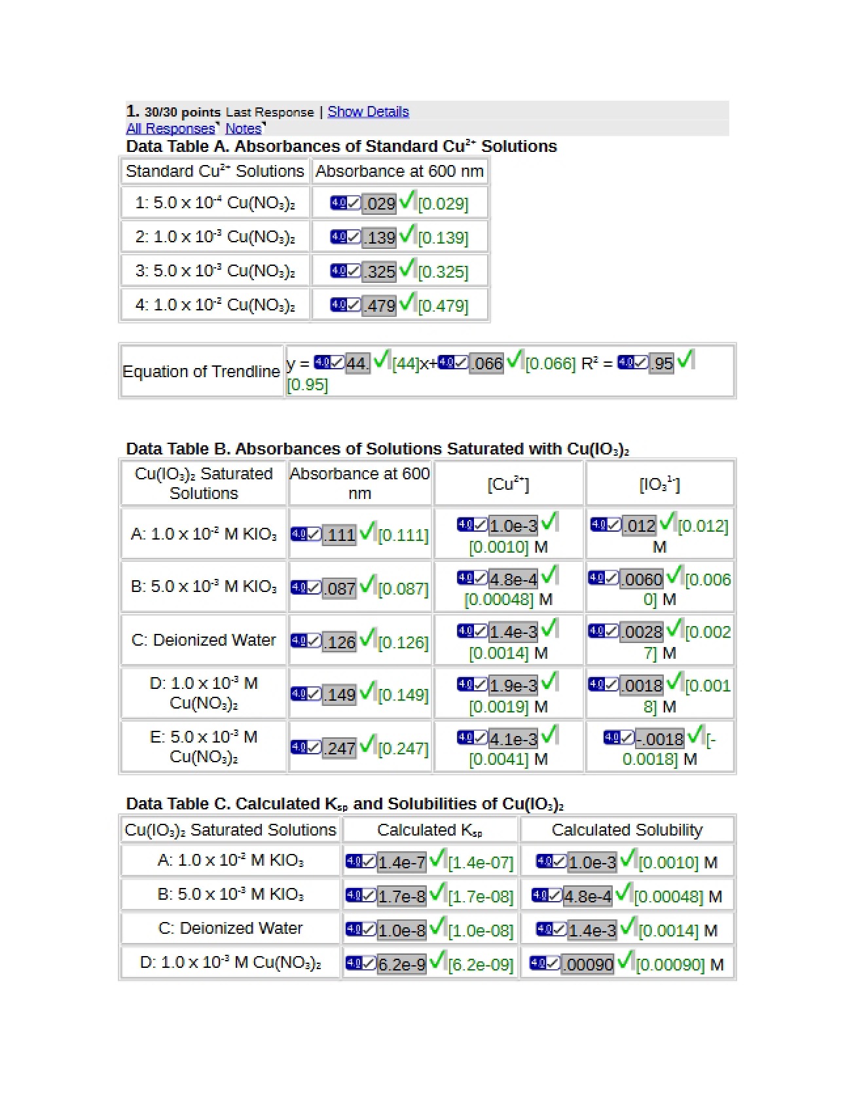Click the points badge beside the .00090 field
Viewport: 855px width, 1108px height.
(545, 963)
